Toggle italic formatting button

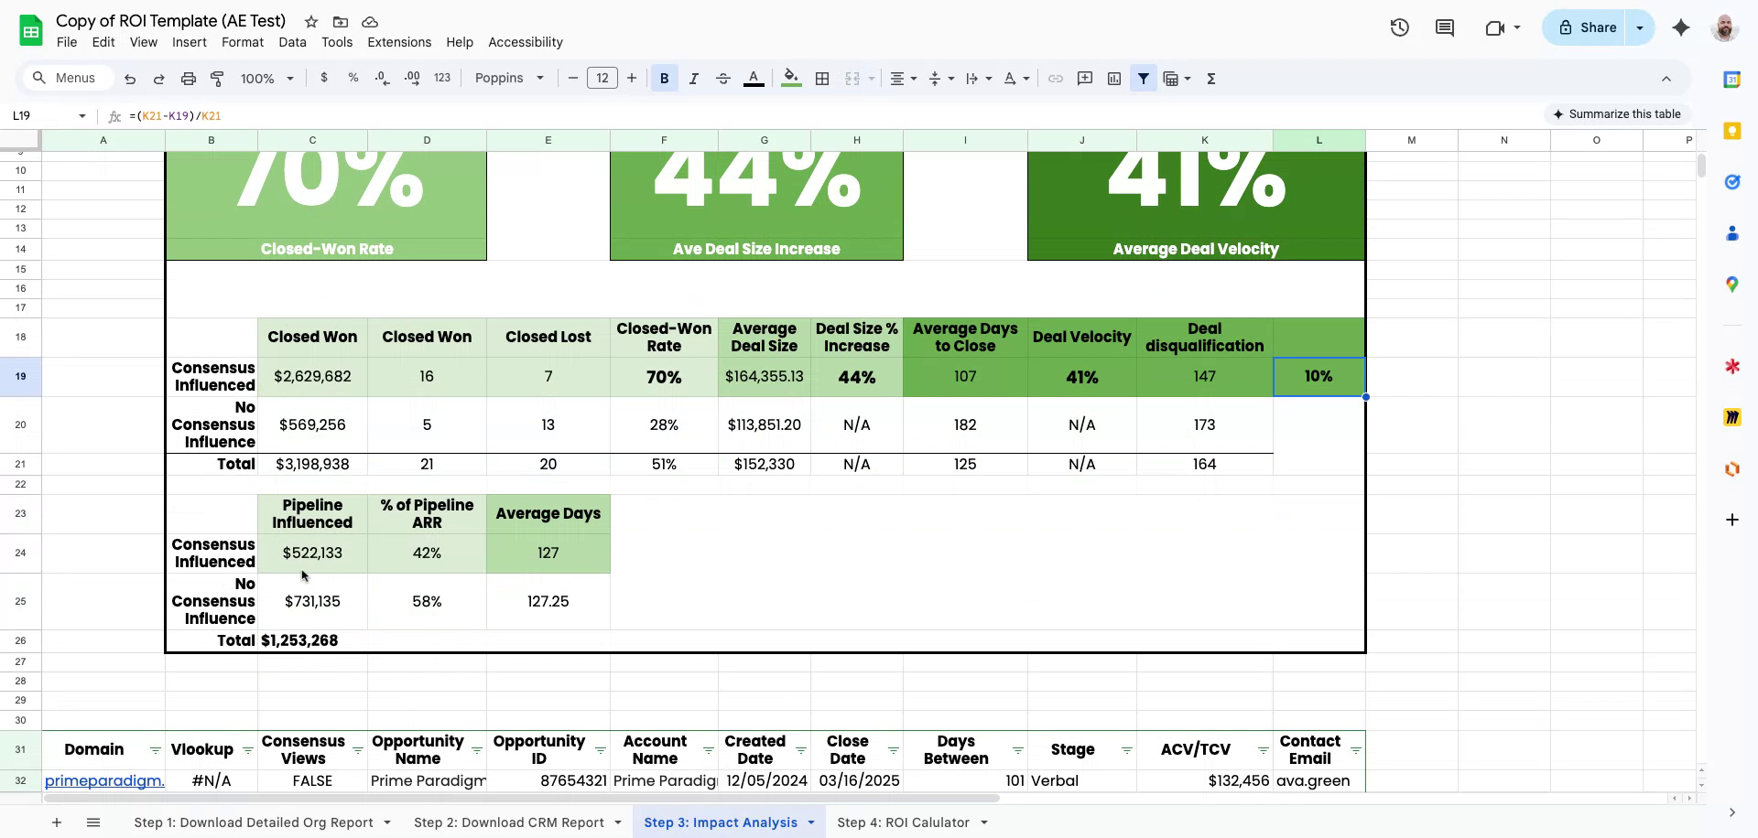[693, 79]
